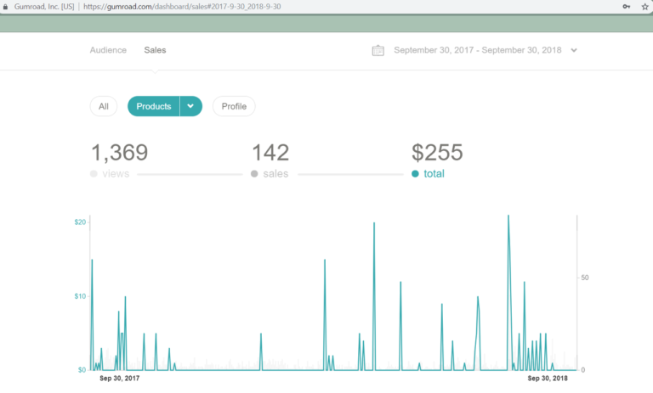Show the 142 sales metric
Viewport: 653px width, 393px height.
270,153
